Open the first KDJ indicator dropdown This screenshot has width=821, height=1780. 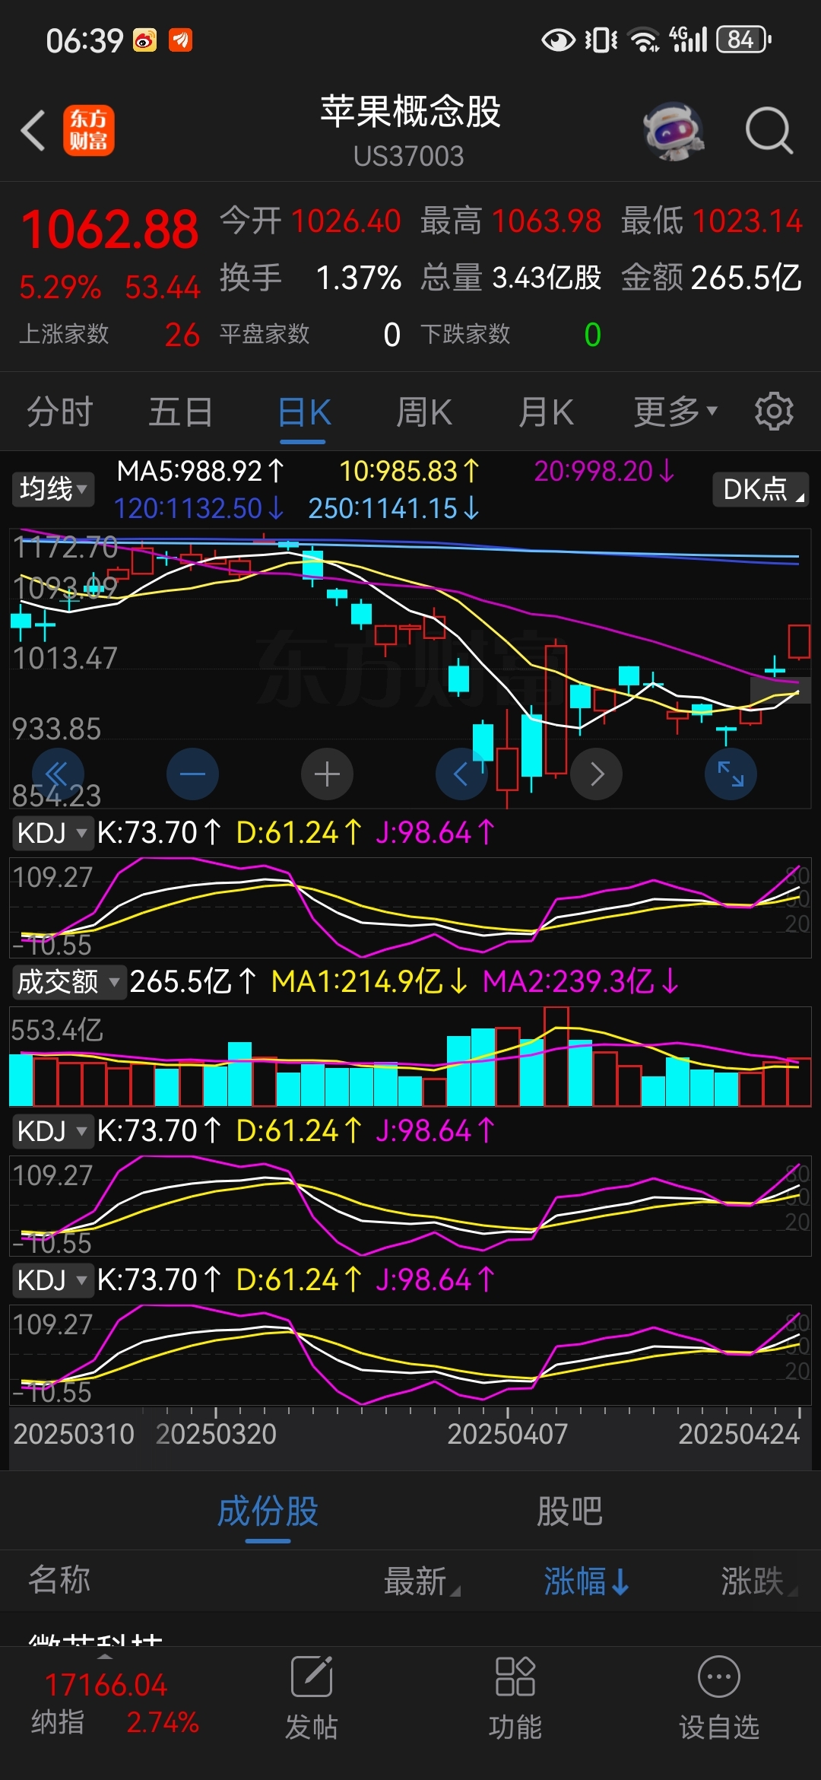(52, 833)
